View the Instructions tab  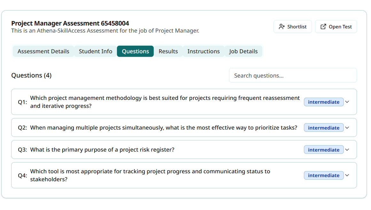[204, 51]
